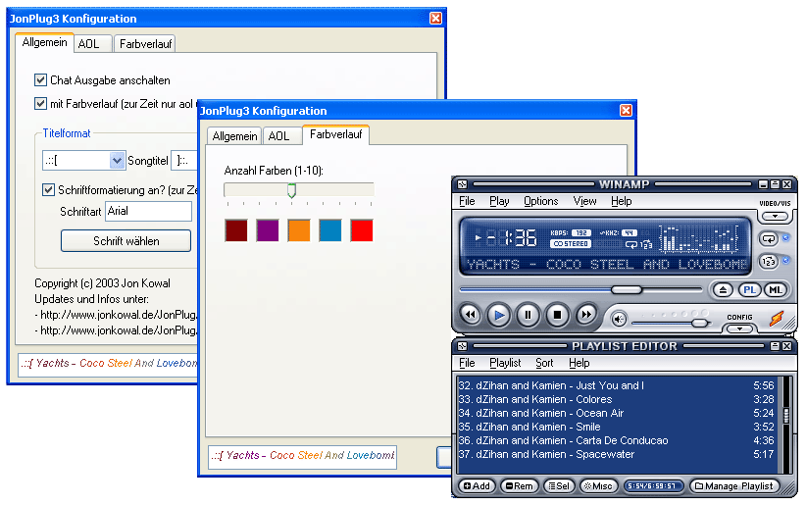Screen dimensions: 806x506
Task: Select track 34 Ocean Air
Action: point(616,414)
